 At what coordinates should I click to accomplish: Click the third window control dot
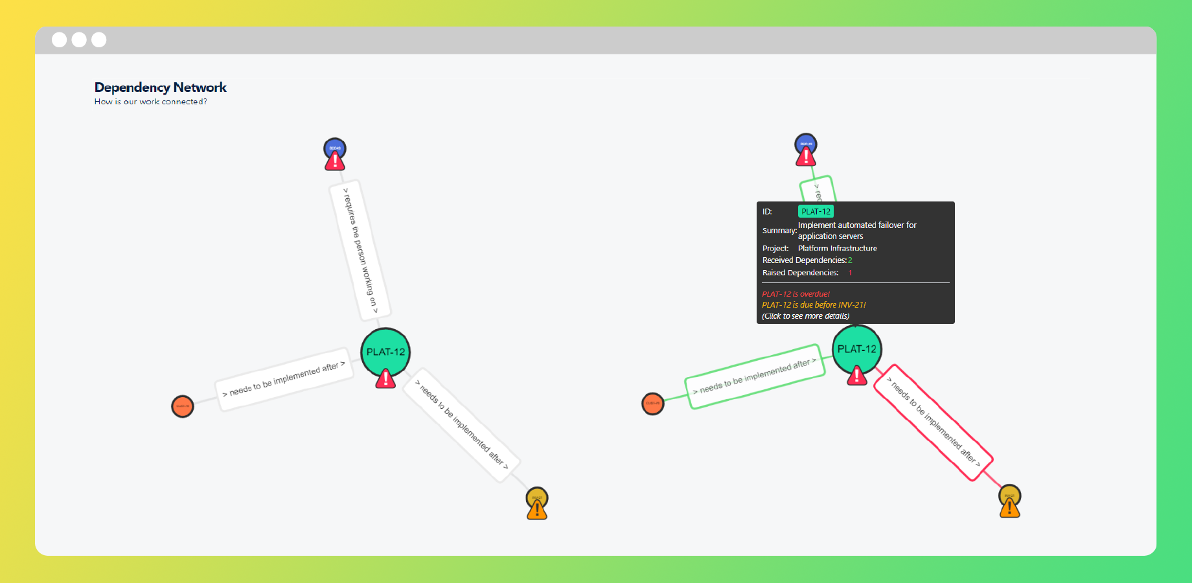(99, 40)
